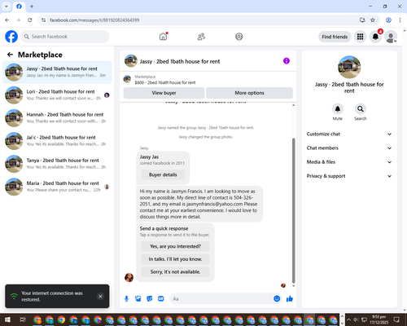Expand Privacy & support section

click(349, 176)
